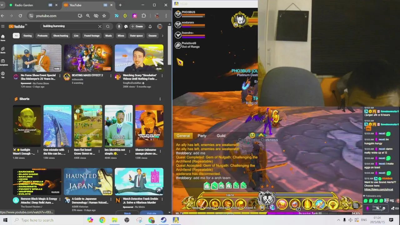Click the crossed-eye icon in address bar
Viewport: 400px width, 225px height.
coord(96,16)
